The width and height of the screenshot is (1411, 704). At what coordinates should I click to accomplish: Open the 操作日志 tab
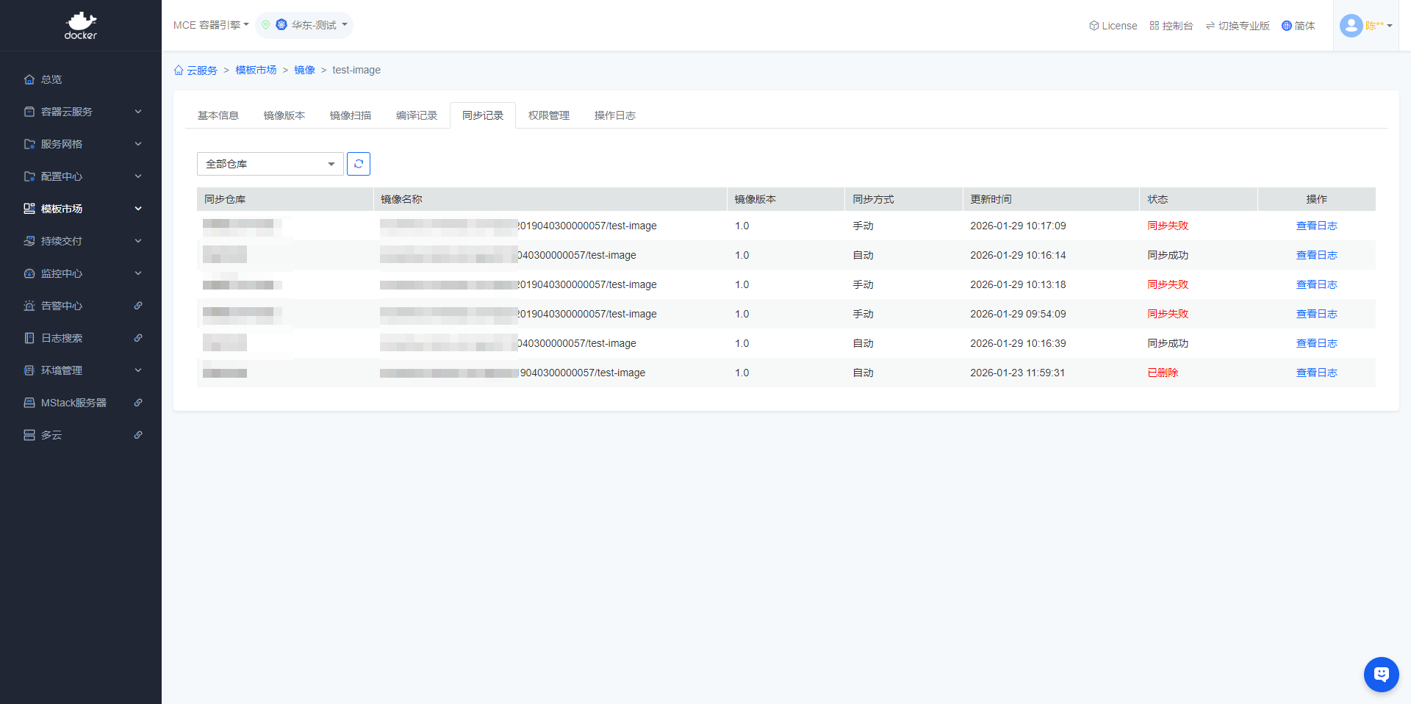pos(614,115)
